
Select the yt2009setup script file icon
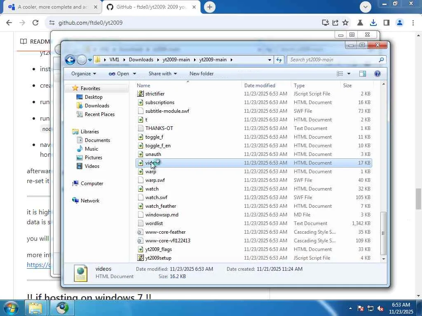coord(140,258)
